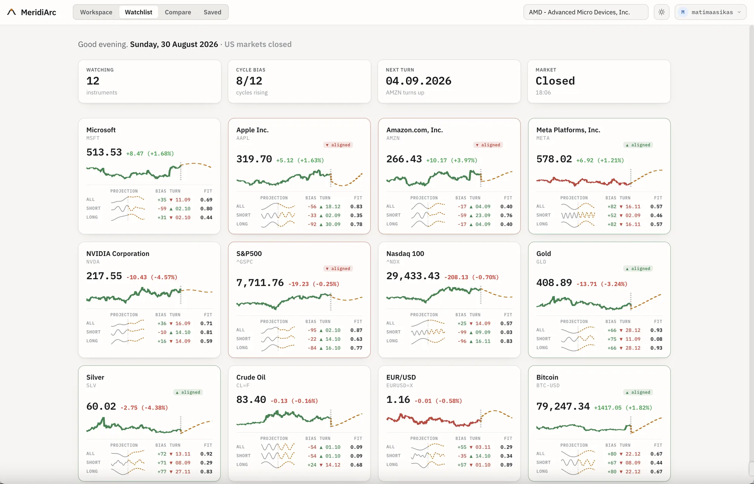Click the Watching 12 instruments stat card
Image resolution: width=754 pixels, height=484 pixels.
coord(150,81)
